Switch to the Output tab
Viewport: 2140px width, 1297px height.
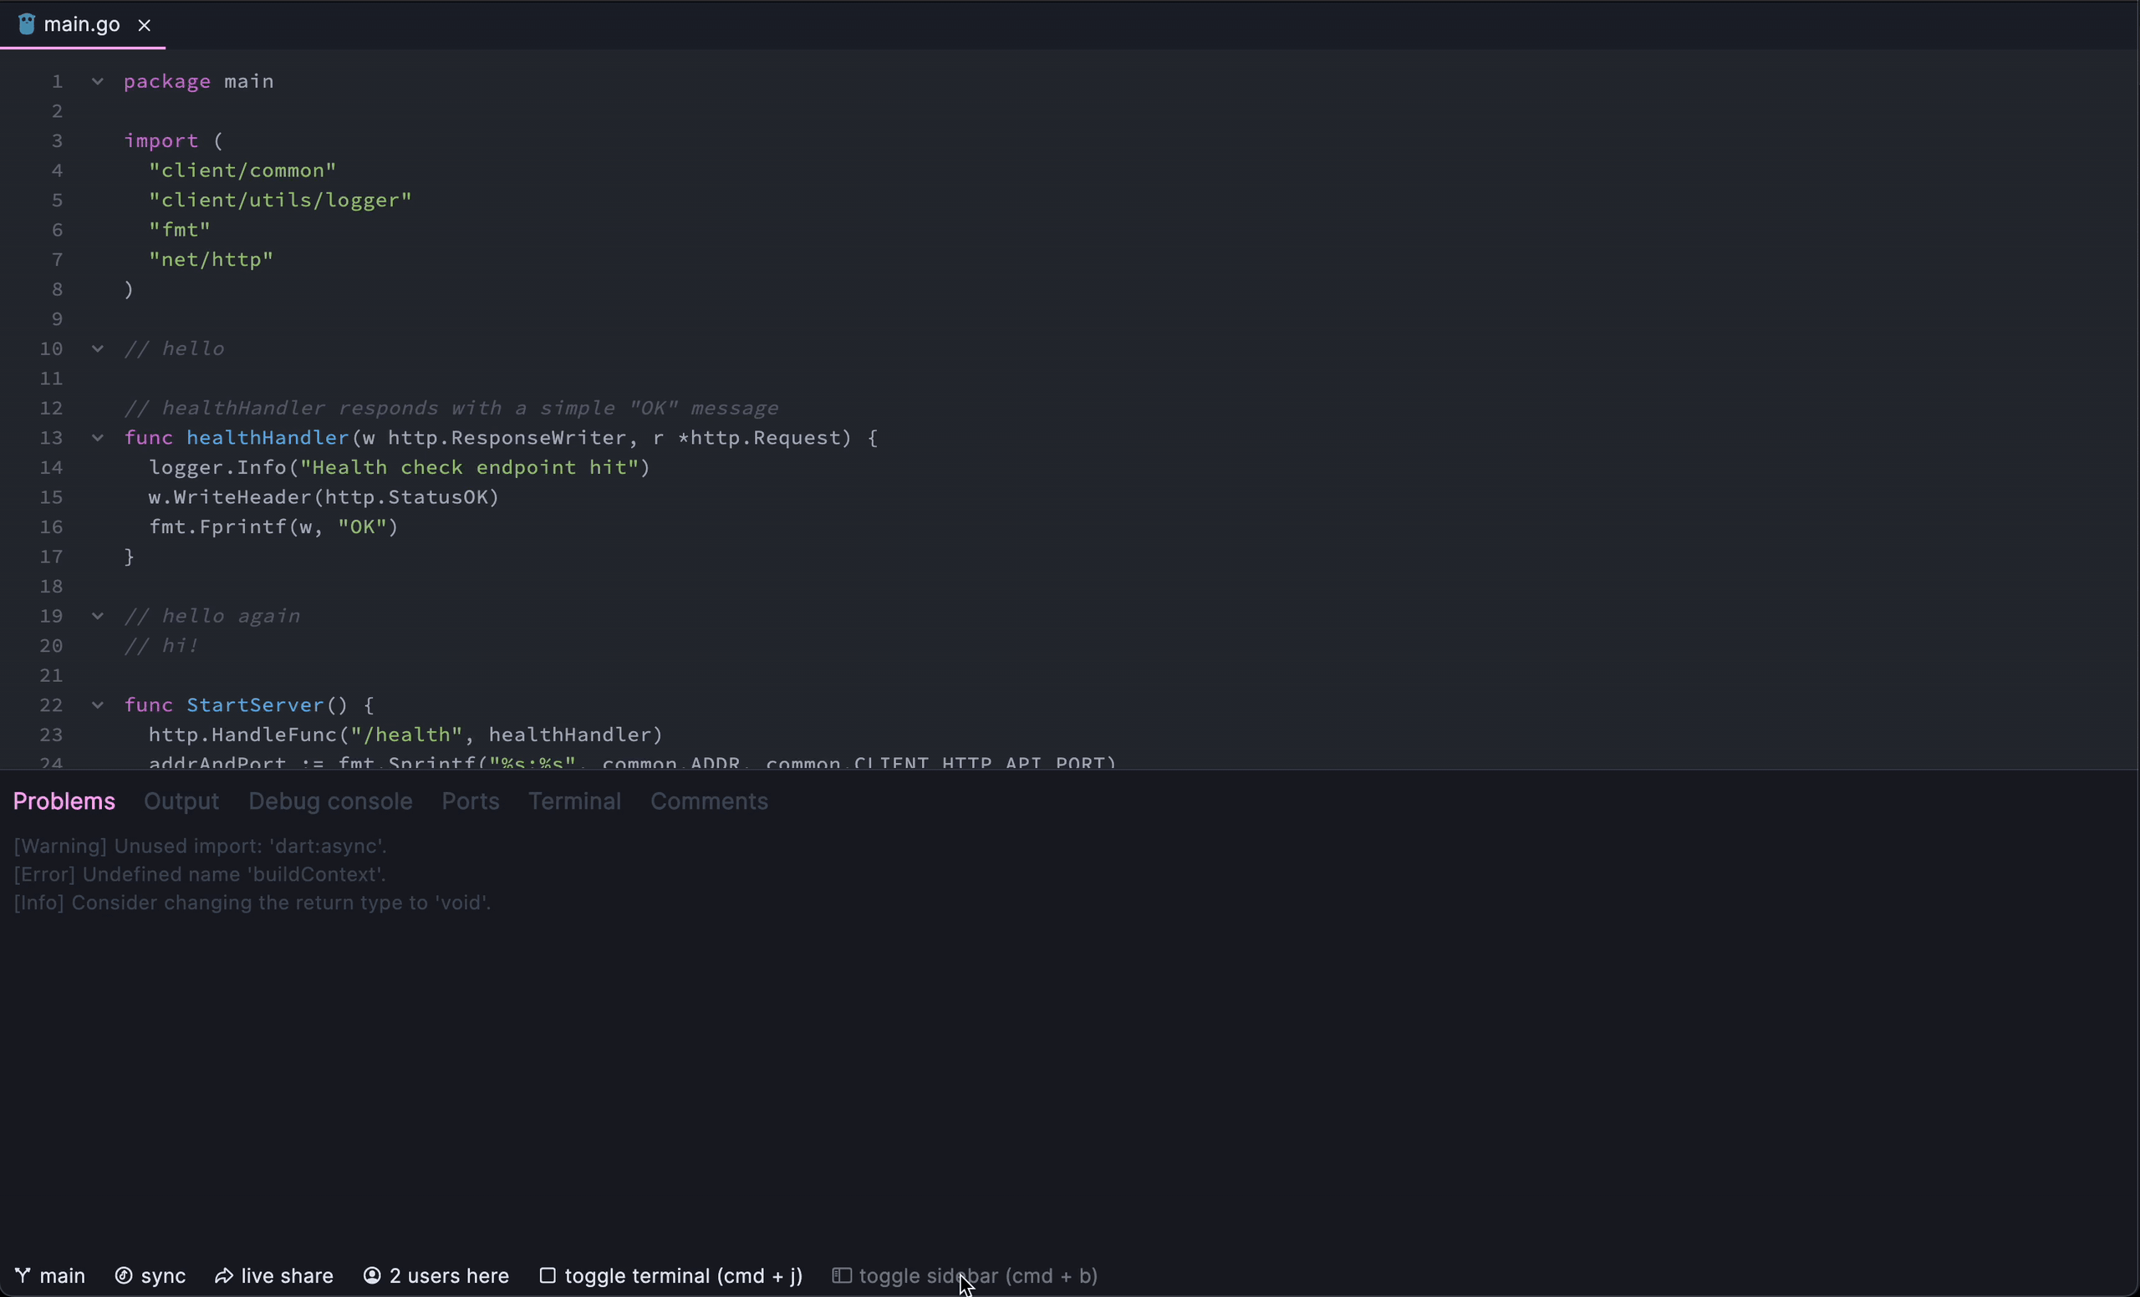click(181, 801)
